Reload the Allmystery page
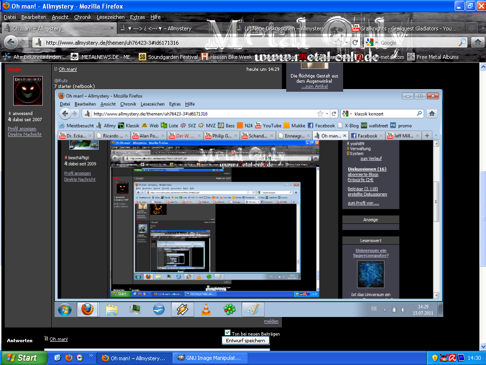The image size is (486, 365). point(355,42)
